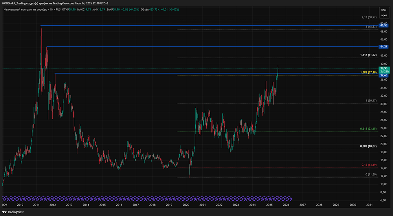
Task: Click the purple event marker below 2020
Action: point(186,198)
